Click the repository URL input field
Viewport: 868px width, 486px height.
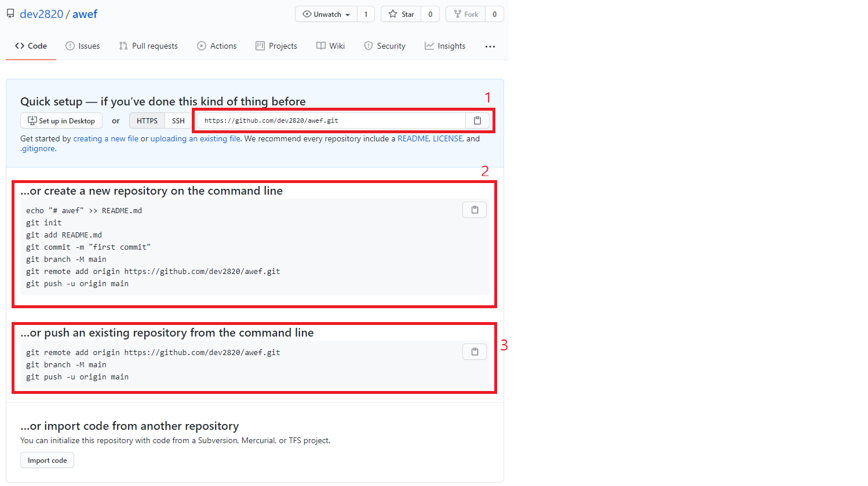(331, 120)
